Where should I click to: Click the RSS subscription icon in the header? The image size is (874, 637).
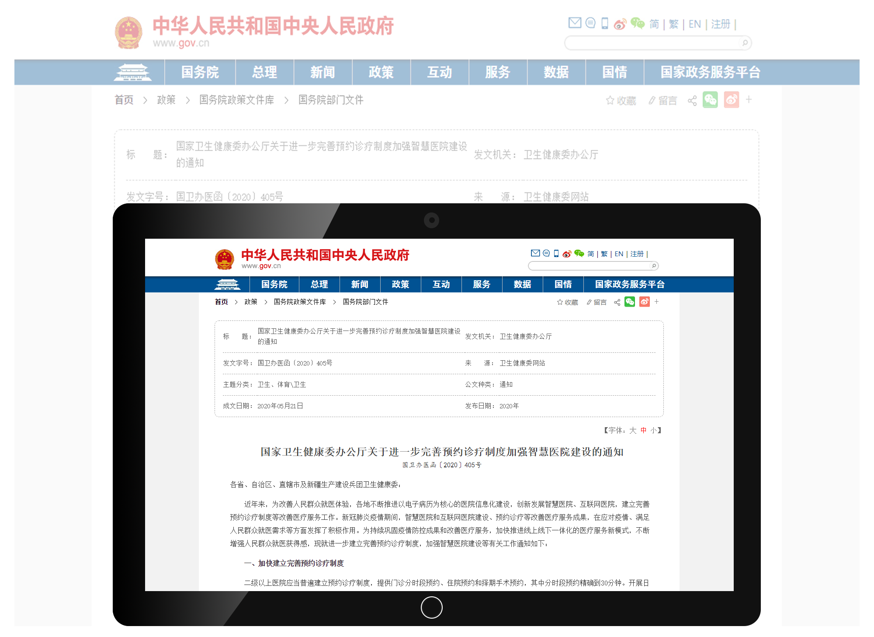coord(546,254)
